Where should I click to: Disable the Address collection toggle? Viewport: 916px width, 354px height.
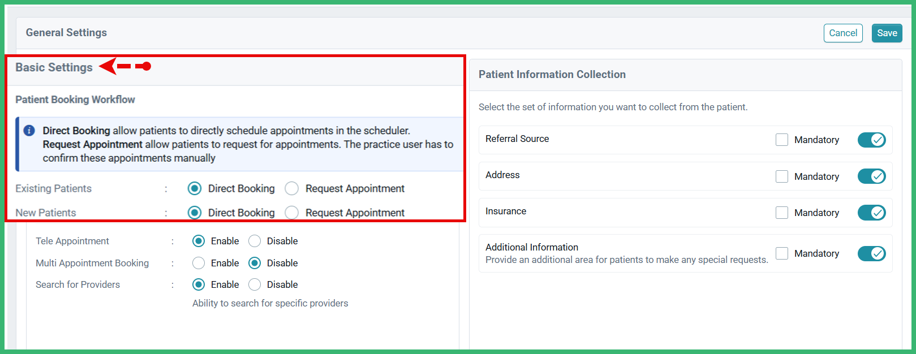[x=871, y=176]
